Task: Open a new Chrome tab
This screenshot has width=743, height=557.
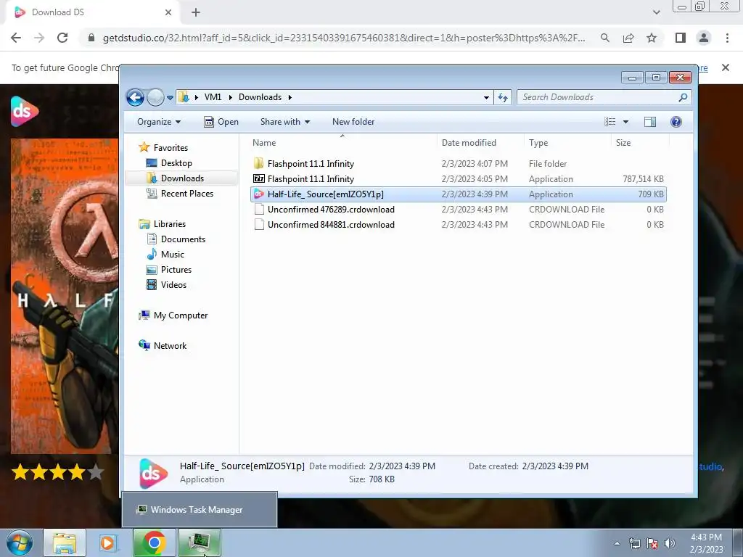Action: click(196, 13)
